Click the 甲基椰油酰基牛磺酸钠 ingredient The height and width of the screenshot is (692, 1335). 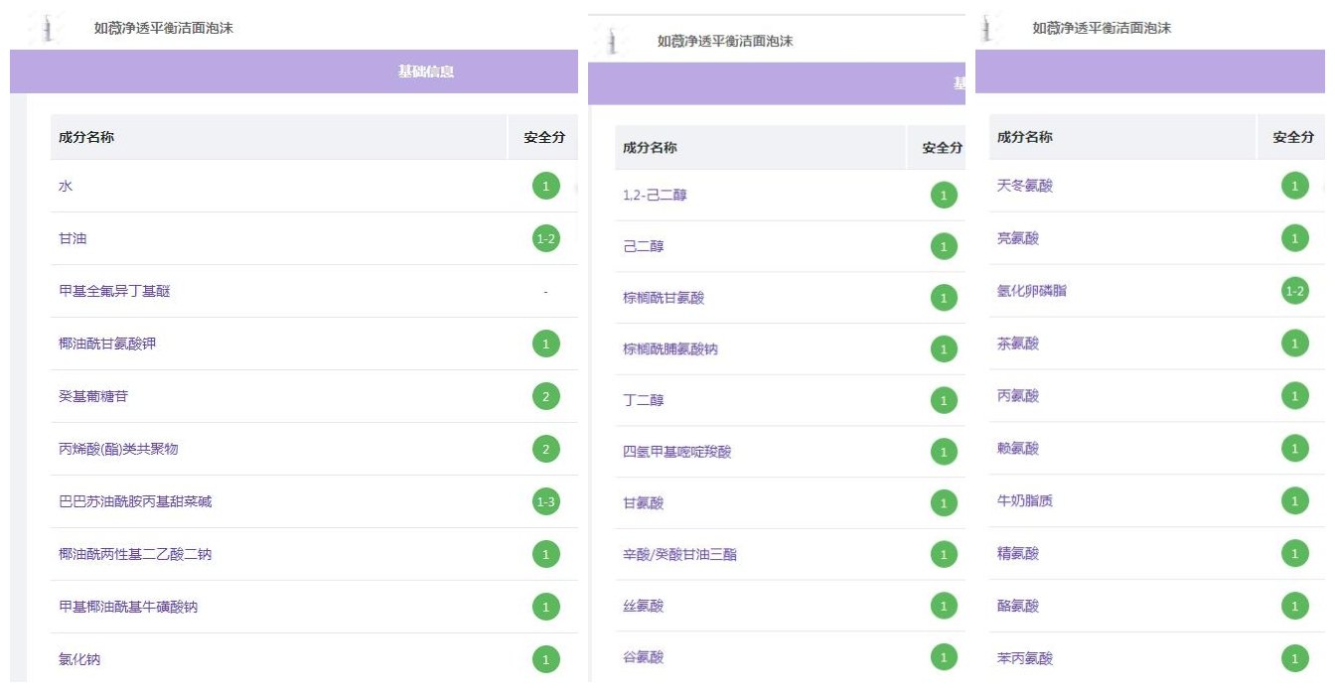coord(128,607)
